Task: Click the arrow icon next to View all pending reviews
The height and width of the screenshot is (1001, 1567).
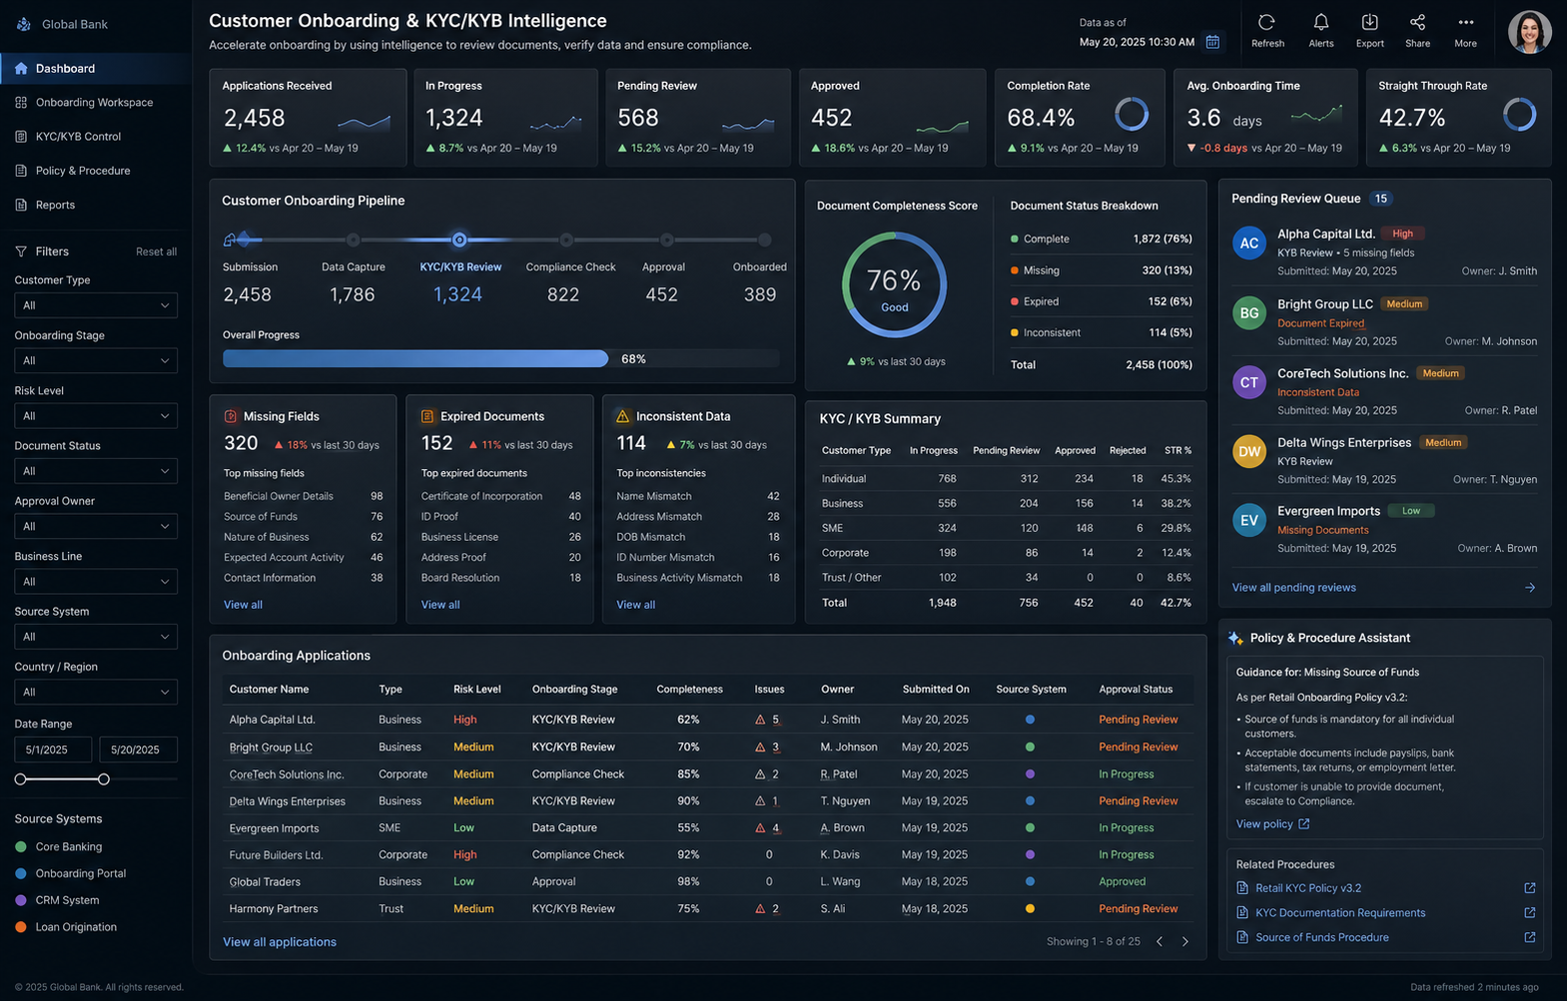Action: coord(1530,588)
